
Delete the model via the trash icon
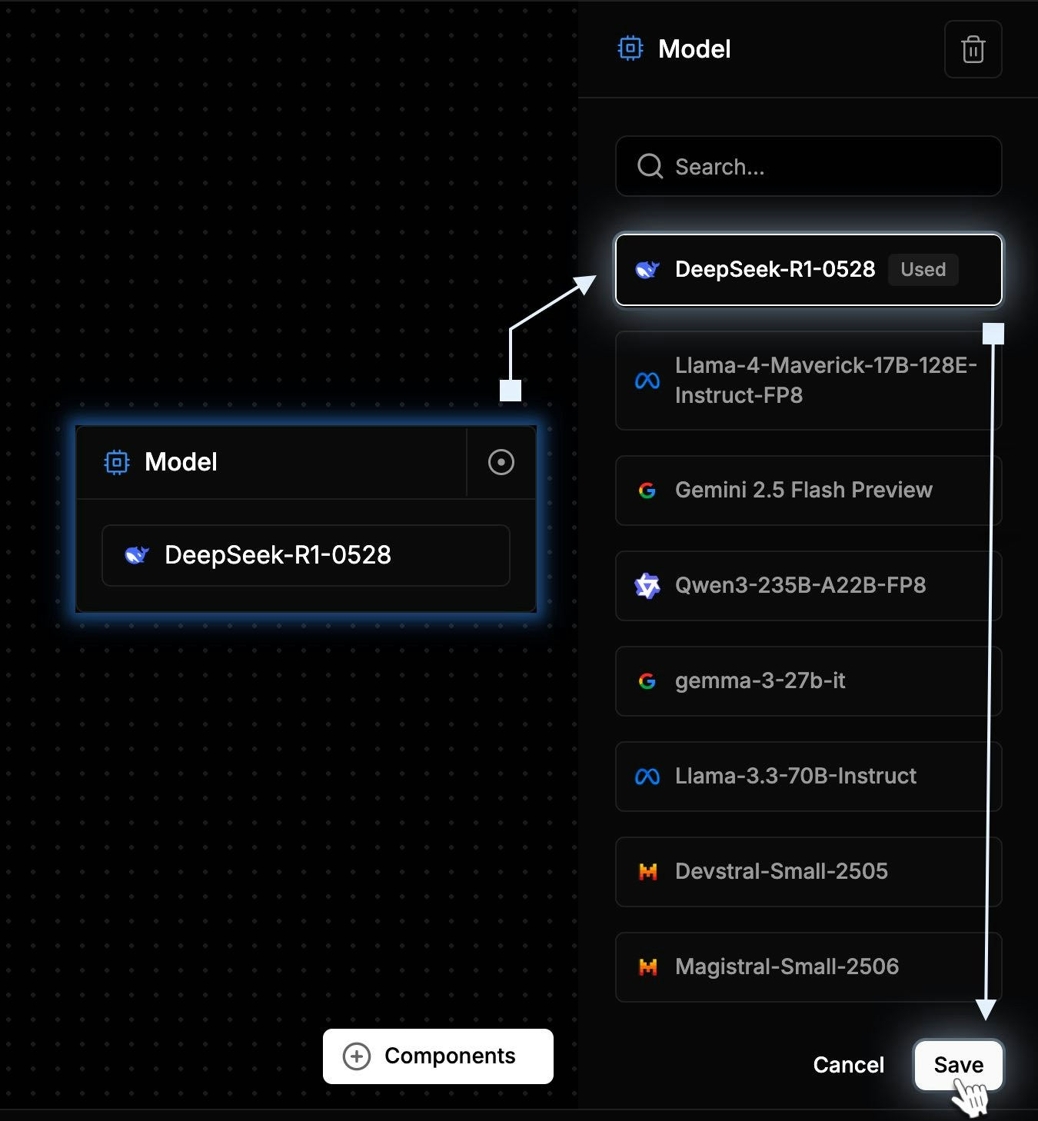click(x=973, y=49)
